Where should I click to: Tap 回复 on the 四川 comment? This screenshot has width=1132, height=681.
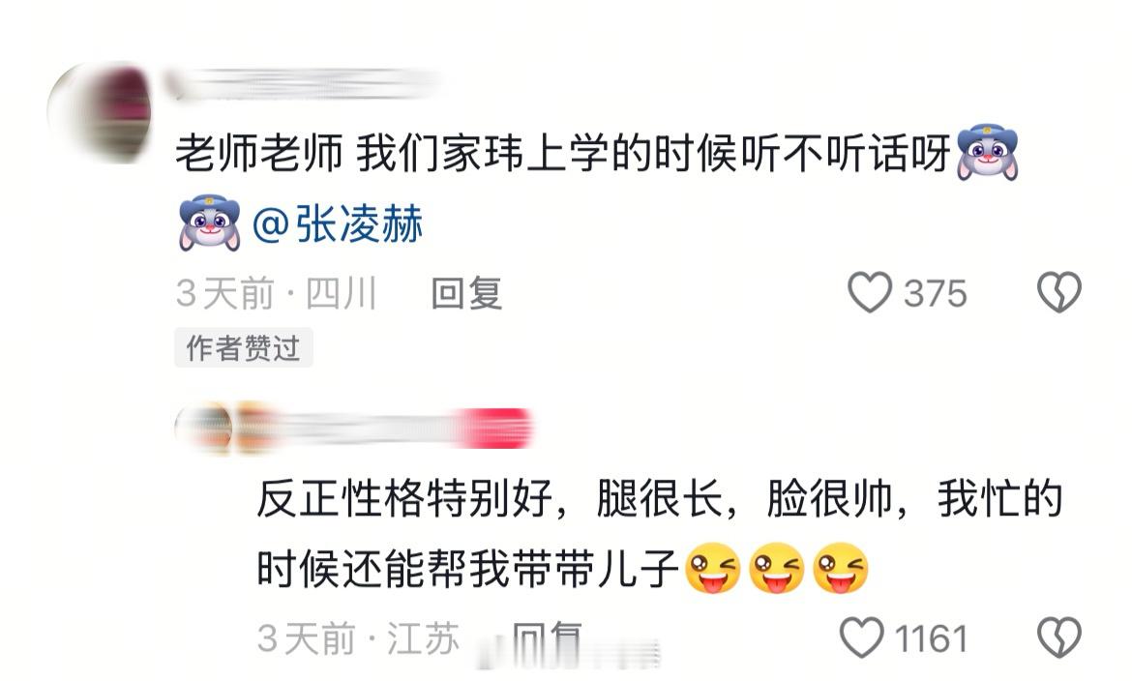click(x=466, y=293)
